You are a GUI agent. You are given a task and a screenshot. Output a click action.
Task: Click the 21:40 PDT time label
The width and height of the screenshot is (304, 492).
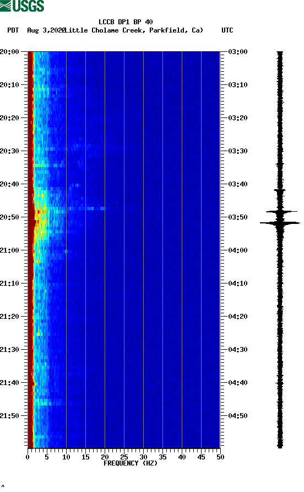[x=9, y=383]
